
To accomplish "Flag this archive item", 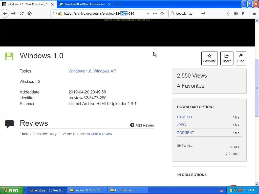I will pyautogui.click(x=241, y=58).
